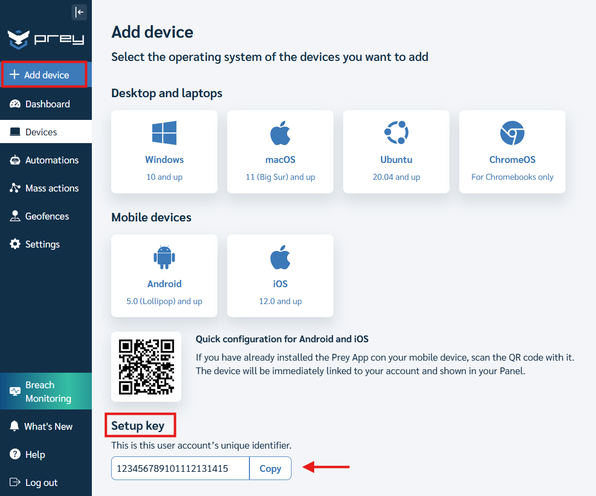Image resolution: width=596 pixels, height=496 pixels.
Task: Choose iOS 12.0 and up
Action: click(x=280, y=276)
